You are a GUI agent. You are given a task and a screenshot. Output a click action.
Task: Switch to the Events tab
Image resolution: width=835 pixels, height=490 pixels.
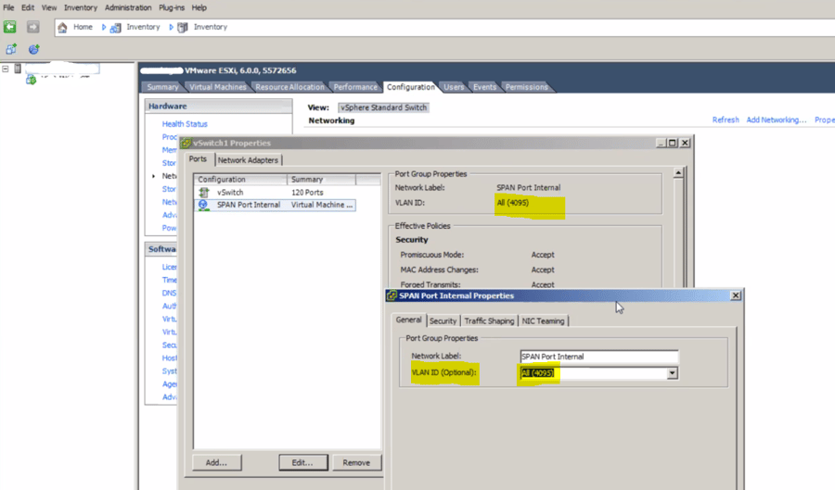coord(484,87)
